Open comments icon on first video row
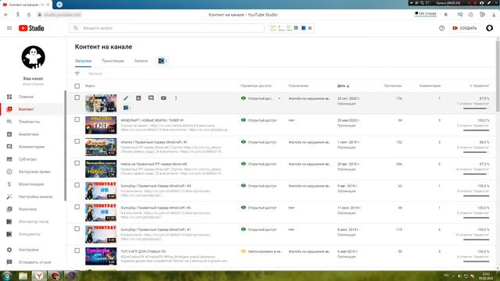500x281 pixels. pos(151,98)
